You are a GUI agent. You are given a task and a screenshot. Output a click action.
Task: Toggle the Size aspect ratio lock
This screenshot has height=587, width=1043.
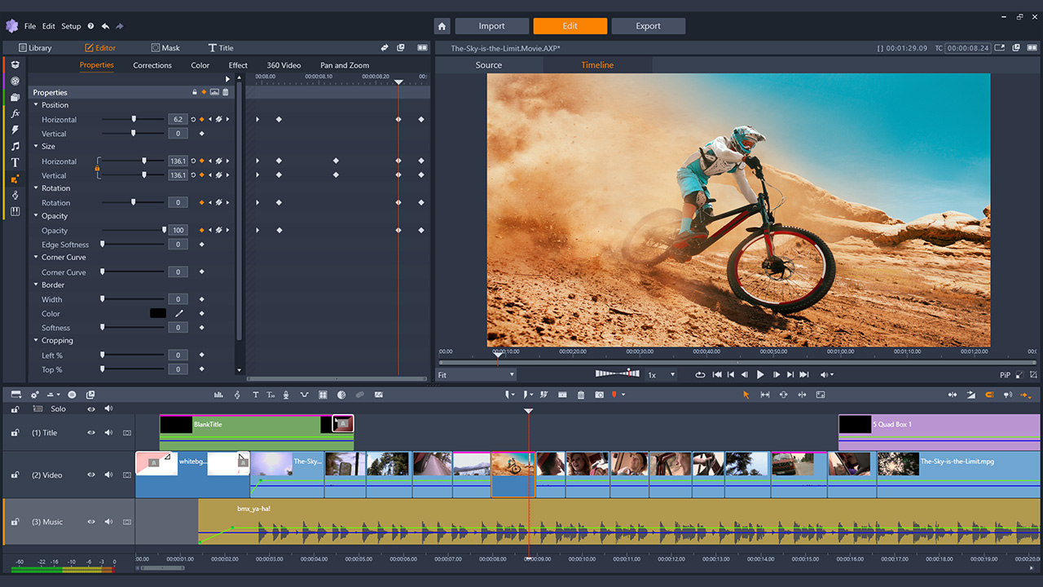[x=97, y=169]
